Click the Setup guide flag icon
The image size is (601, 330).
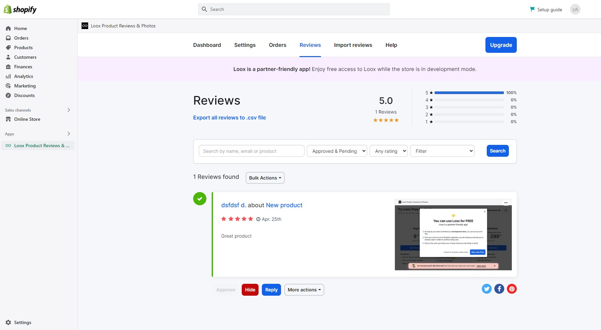532,9
